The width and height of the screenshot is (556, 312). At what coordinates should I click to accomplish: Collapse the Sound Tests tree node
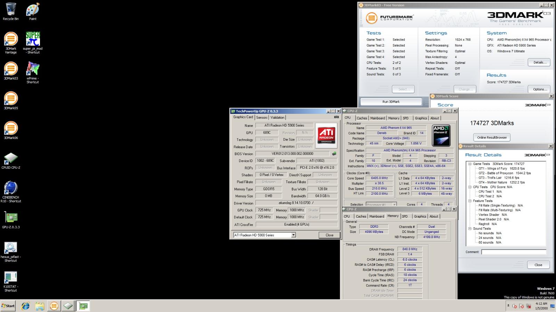[x=470, y=229]
